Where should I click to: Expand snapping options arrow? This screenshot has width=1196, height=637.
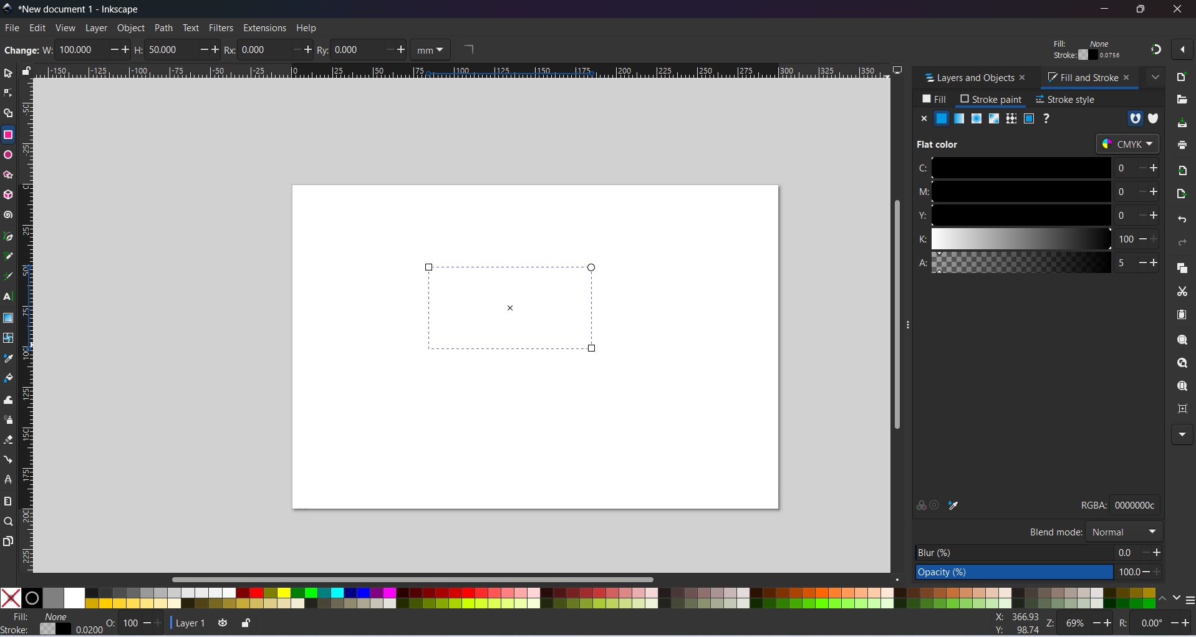click(x=1184, y=50)
